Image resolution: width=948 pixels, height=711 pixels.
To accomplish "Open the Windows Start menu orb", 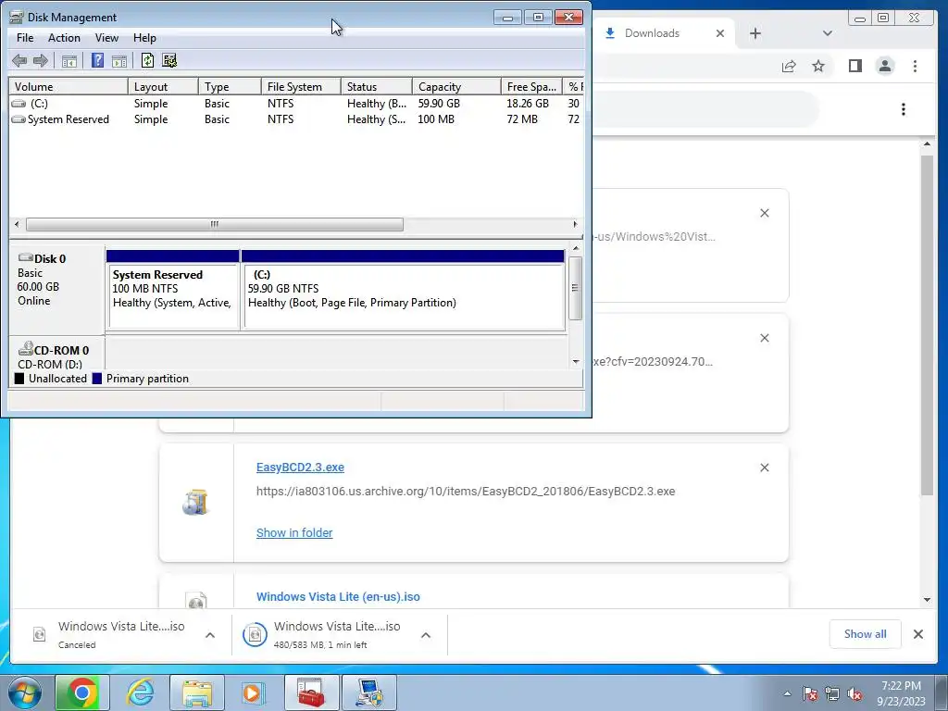I will tap(24, 692).
